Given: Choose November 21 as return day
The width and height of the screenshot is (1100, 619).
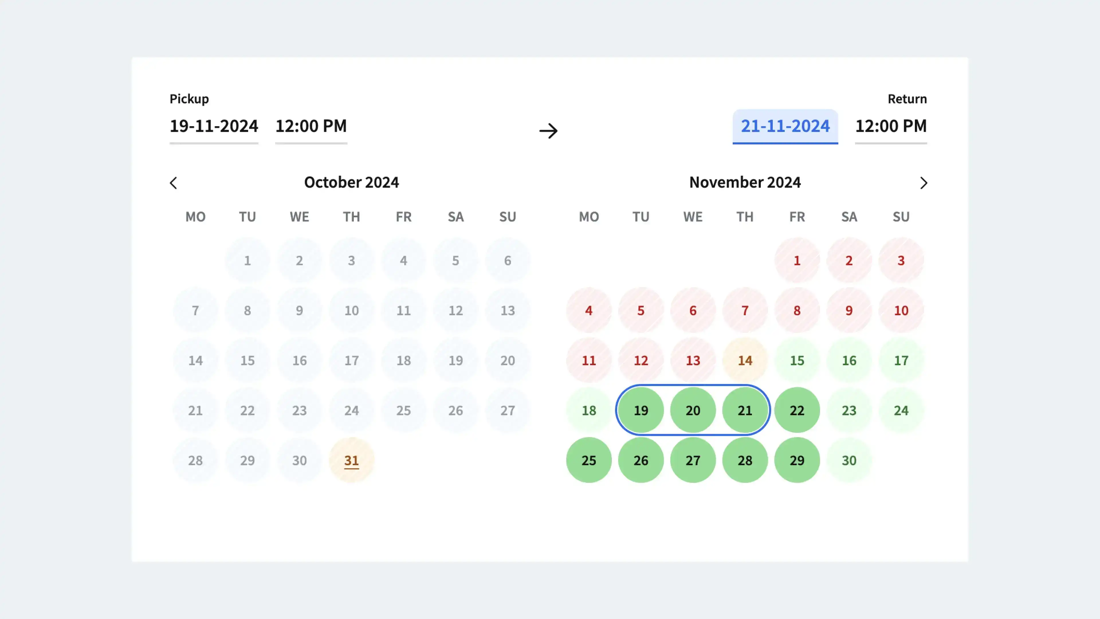Looking at the screenshot, I should point(745,410).
